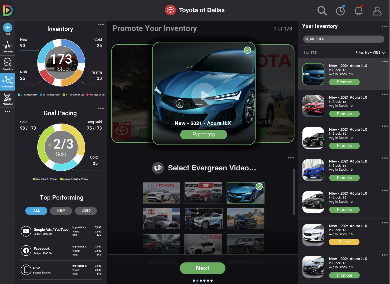The width and height of the screenshot is (390, 284).
Task: Toggle the checkmark on the featured Acura card
Action: coord(247,50)
